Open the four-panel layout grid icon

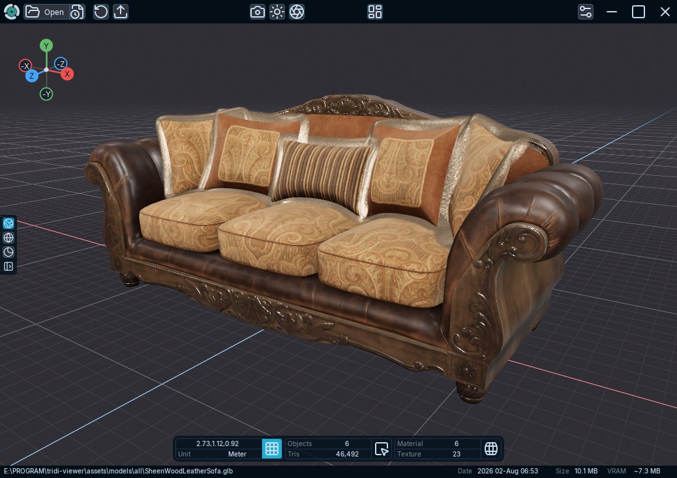click(375, 12)
